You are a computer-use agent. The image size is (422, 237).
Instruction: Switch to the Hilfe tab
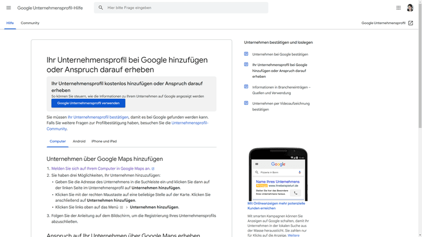(10, 23)
